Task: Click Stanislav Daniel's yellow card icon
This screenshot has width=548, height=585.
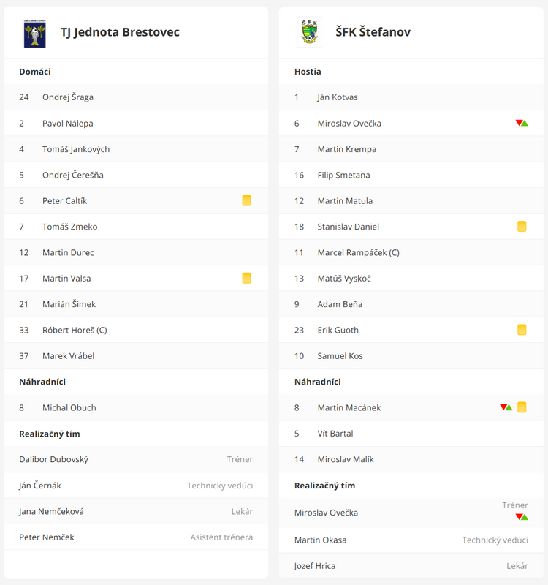Action: [522, 227]
